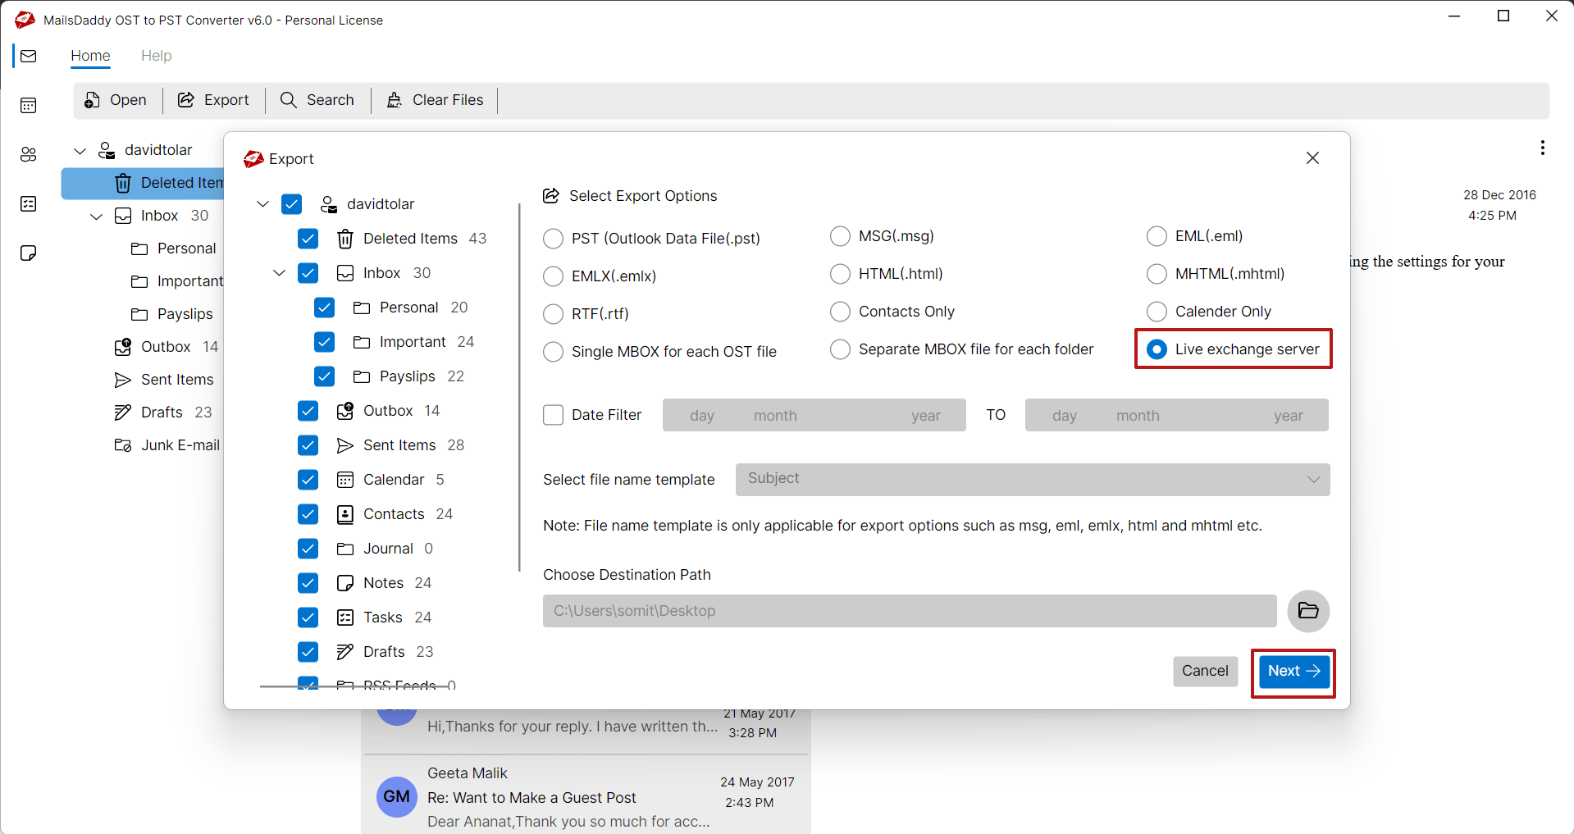Click Personal folder in background list
Image resolution: width=1574 pixels, height=834 pixels.
173,248
